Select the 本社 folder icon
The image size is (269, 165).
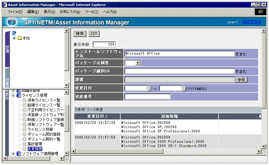tap(19, 38)
